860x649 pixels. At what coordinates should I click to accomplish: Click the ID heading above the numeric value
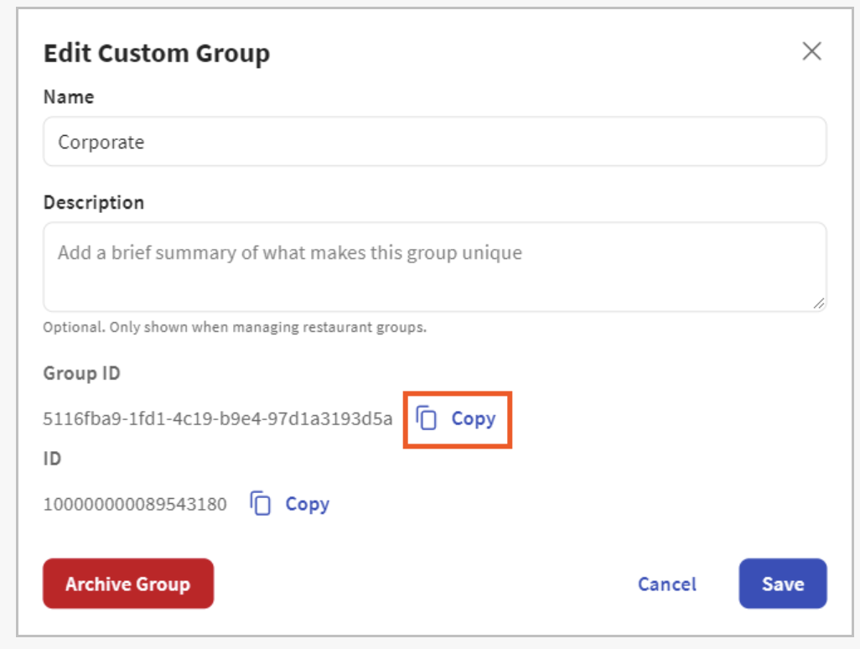[x=52, y=459]
